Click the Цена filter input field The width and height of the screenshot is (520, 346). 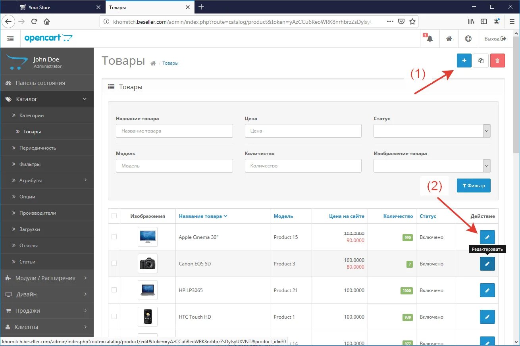303,131
